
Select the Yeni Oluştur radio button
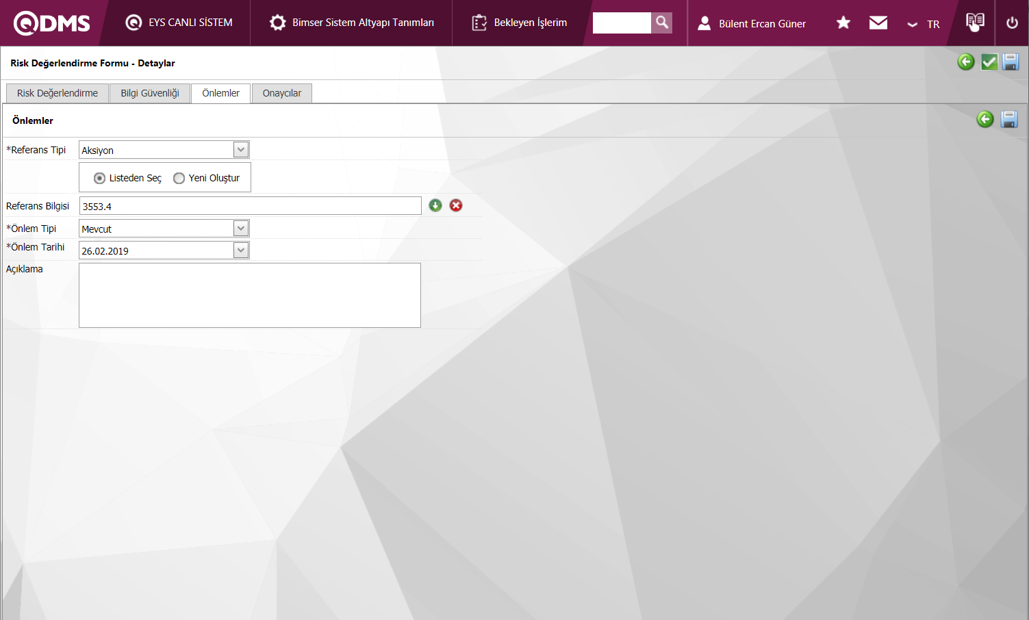tap(179, 178)
